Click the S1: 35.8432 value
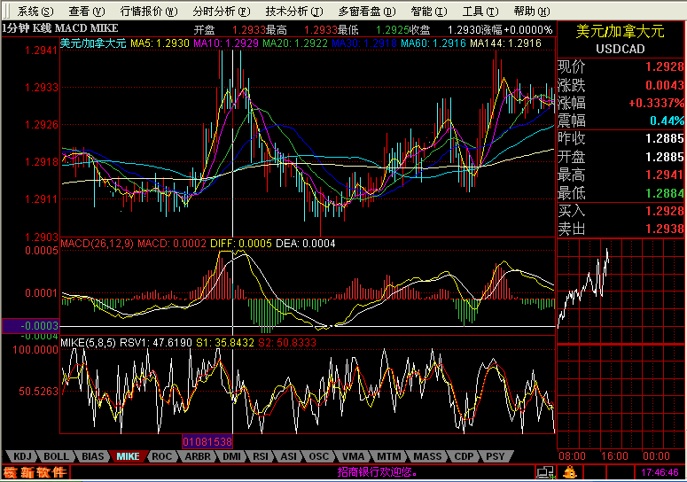687x482 pixels. tap(225, 342)
